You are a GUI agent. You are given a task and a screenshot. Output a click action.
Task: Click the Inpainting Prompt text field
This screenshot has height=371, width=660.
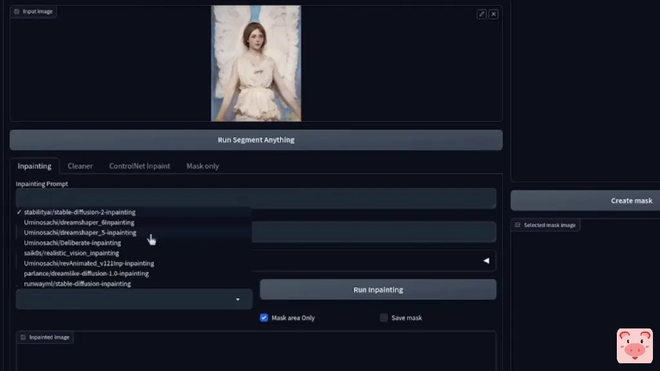pyautogui.click(x=256, y=198)
